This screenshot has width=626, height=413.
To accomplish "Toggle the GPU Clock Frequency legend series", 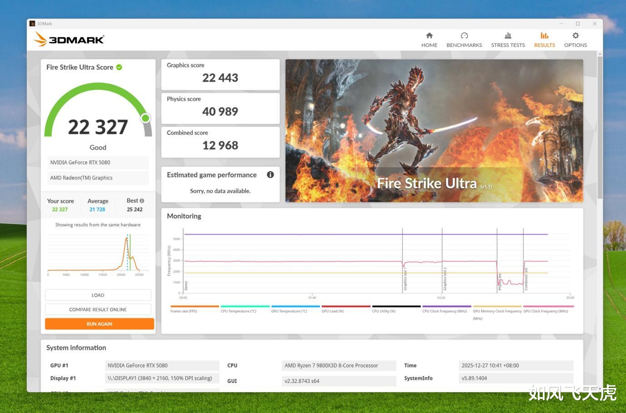I will 548,309.
